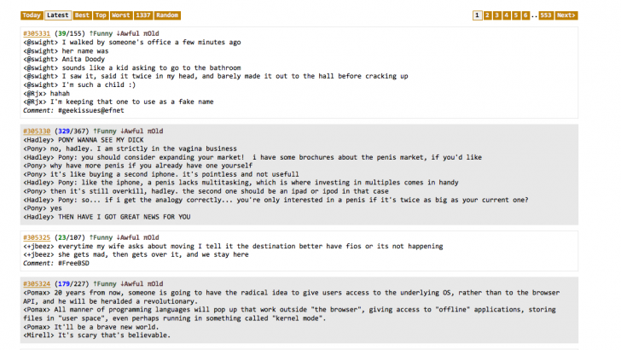Open quote #305331 permalink

[37, 33]
